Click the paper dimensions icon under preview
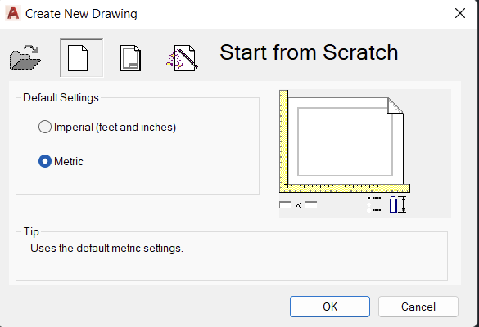 pos(298,204)
